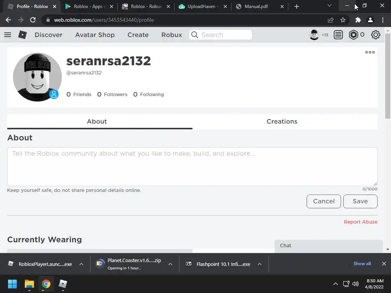Open the notifications stream icon
391x293 pixels.
pyautogui.click(x=338, y=35)
